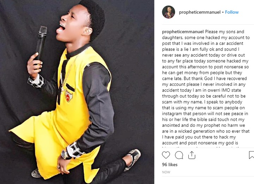
Task: Click propheticemmanuel username at caption start
Action: pos(183,32)
